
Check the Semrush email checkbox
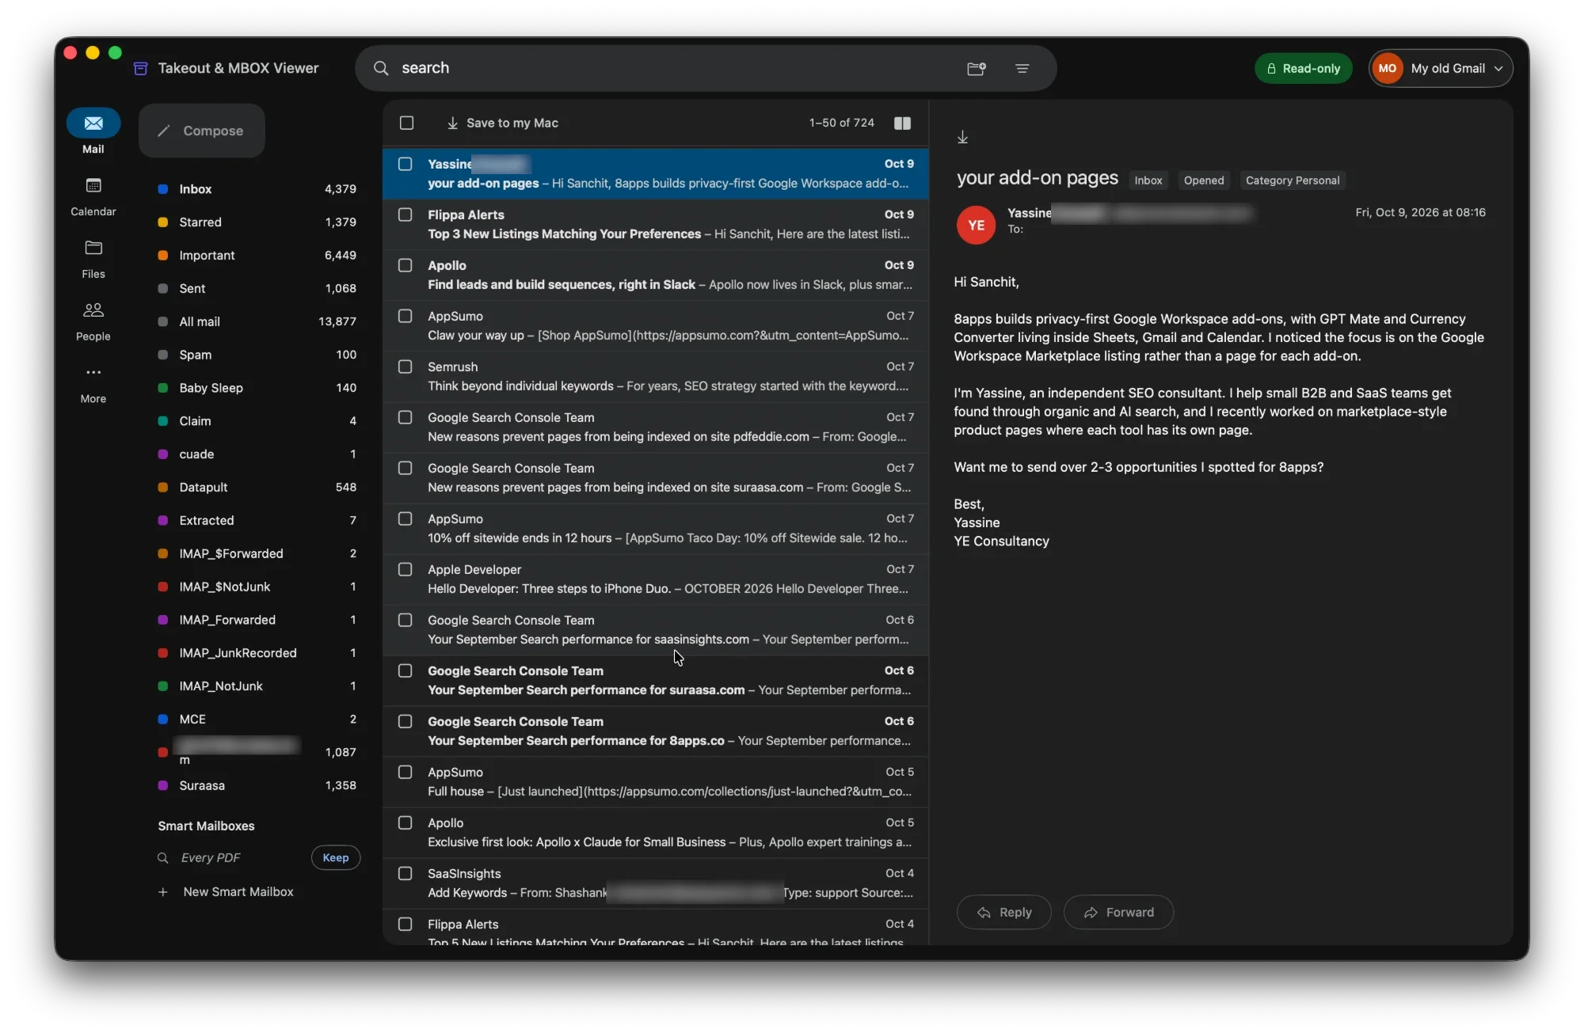[406, 367]
